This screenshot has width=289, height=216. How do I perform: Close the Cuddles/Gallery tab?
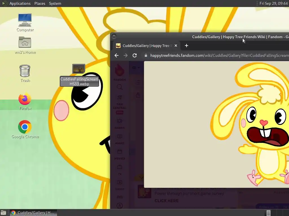pos(176,46)
